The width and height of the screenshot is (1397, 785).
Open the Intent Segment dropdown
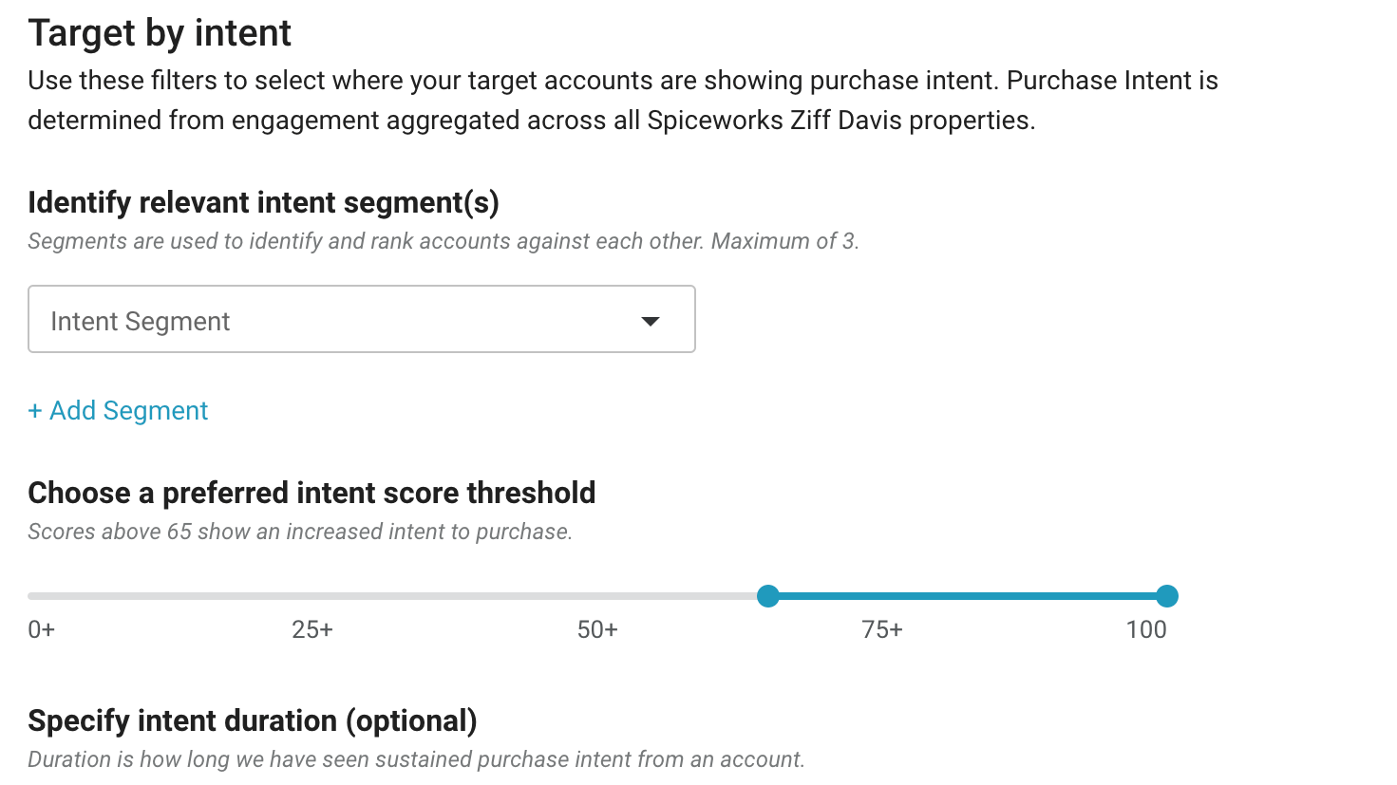pyautogui.click(x=361, y=320)
